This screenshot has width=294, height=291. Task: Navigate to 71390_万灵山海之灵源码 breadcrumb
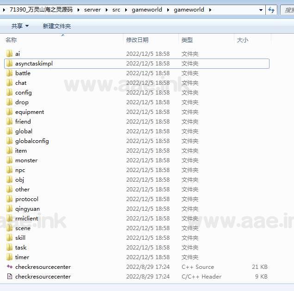coord(41,10)
